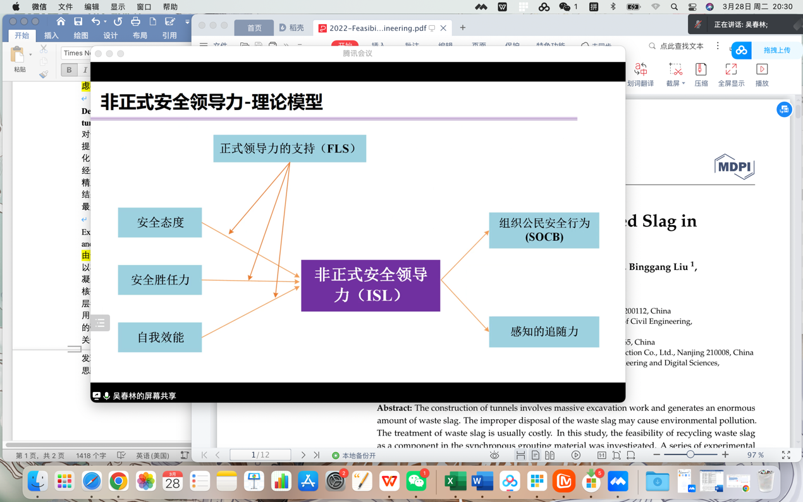Screen dimensions: 803x502
Task: Open the 首页 tab in WPS
Action: tap(254, 28)
